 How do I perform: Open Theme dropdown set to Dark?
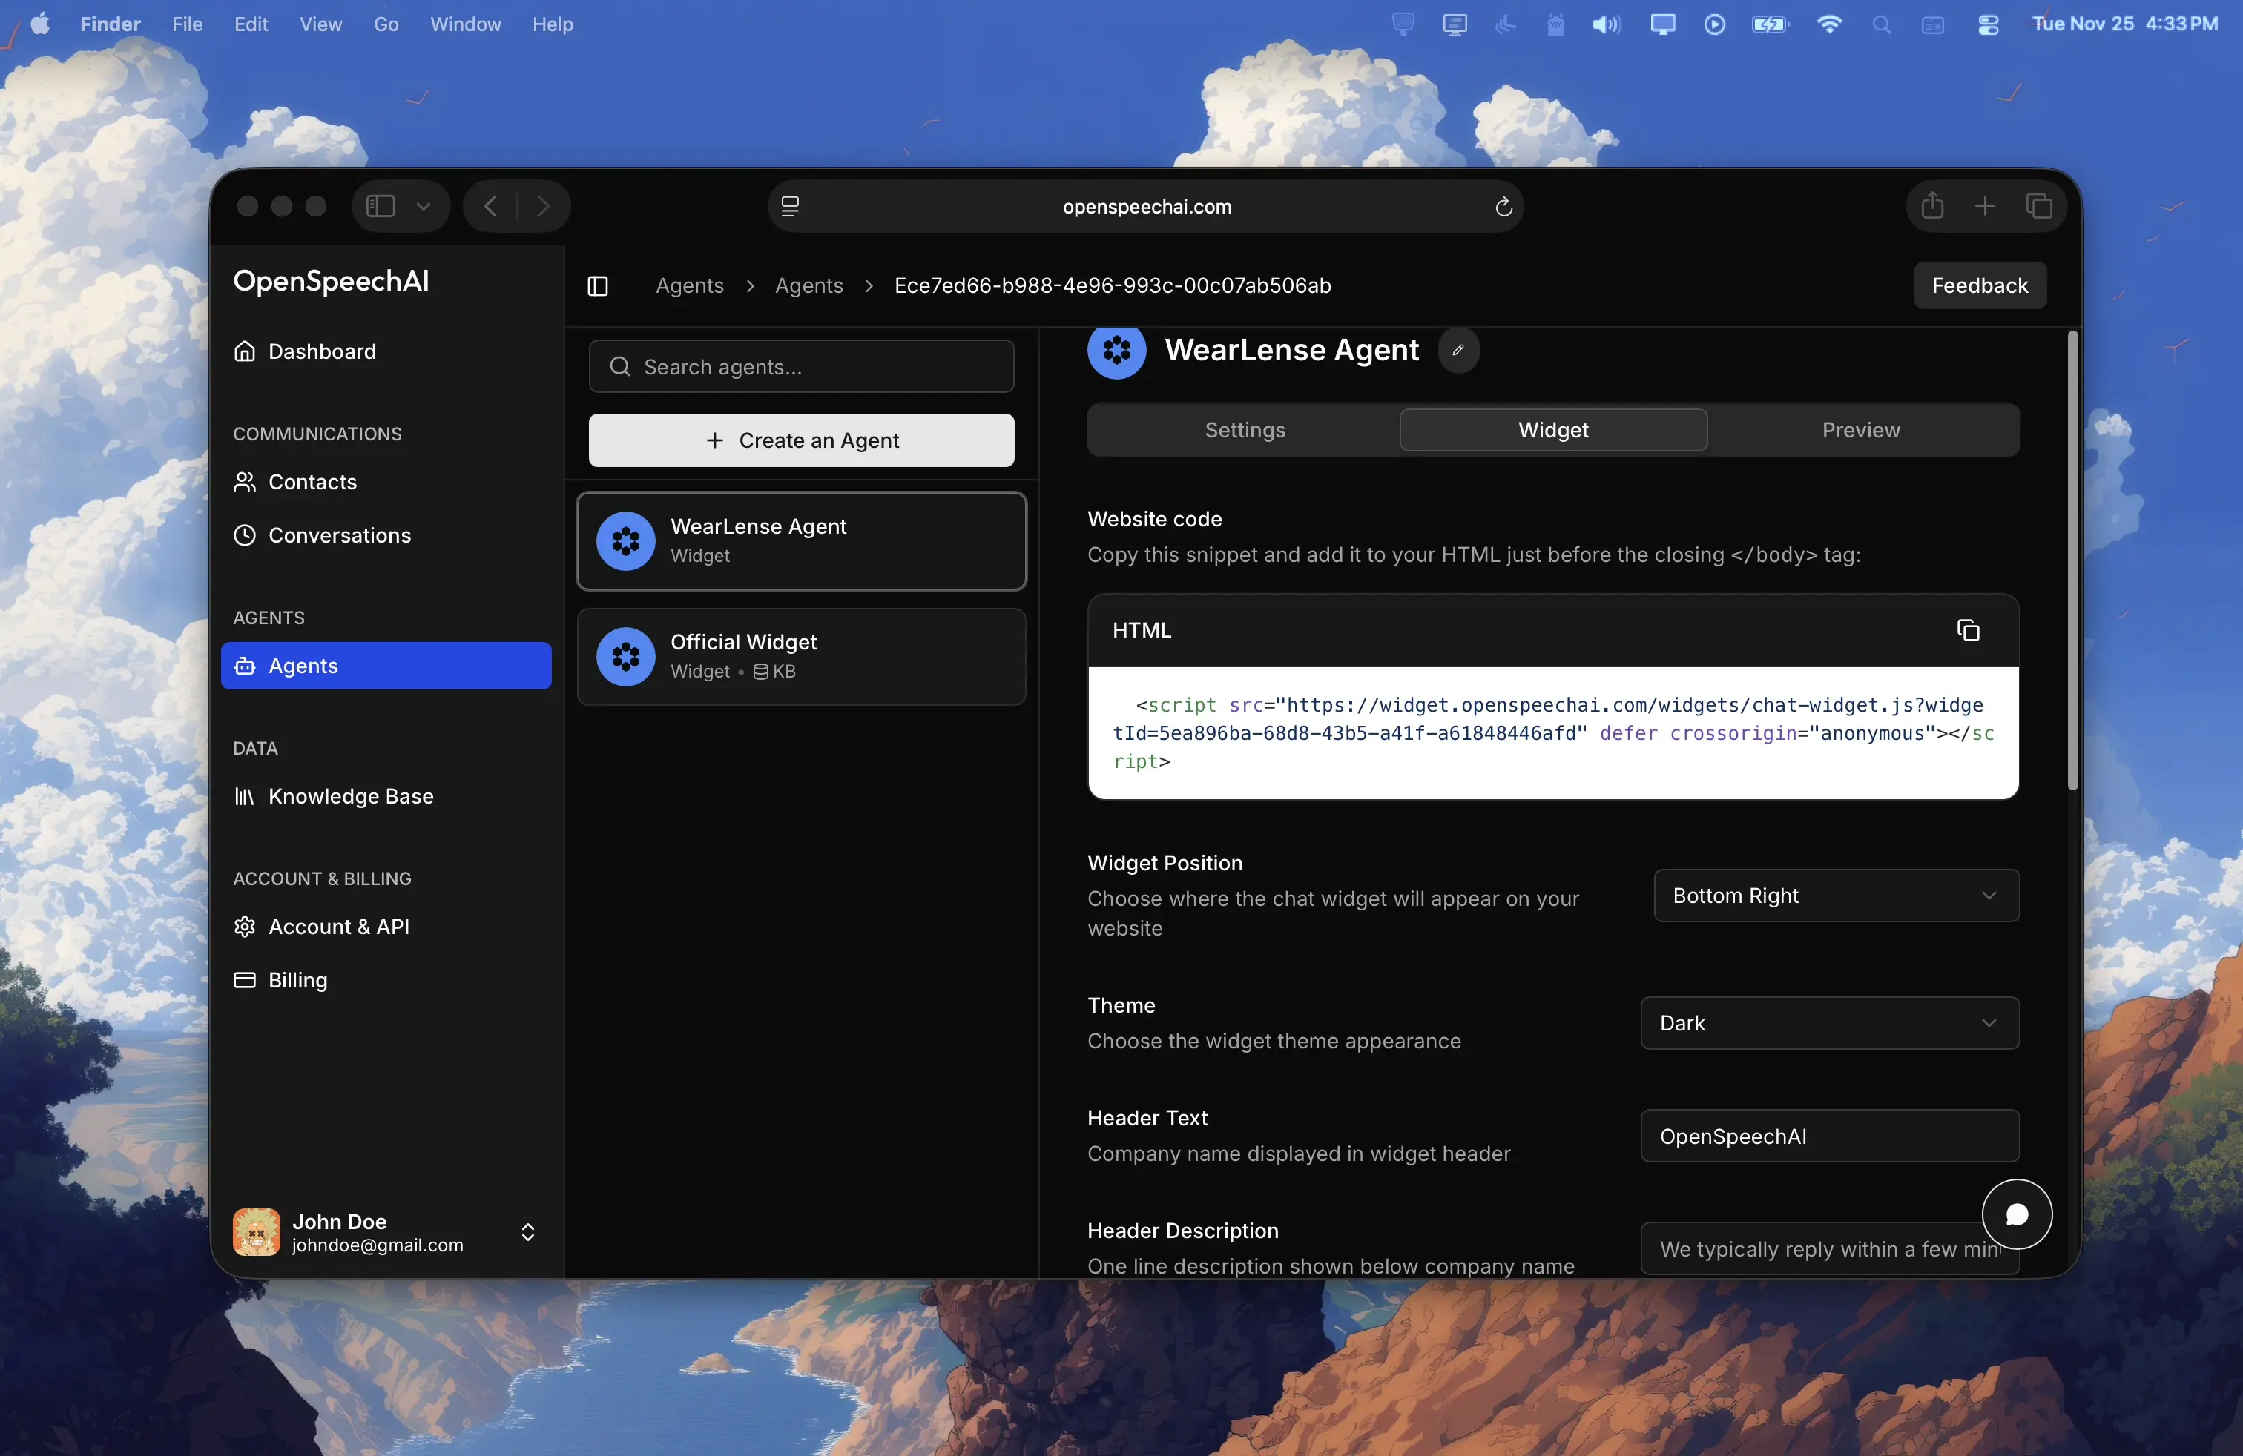click(x=1830, y=1023)
